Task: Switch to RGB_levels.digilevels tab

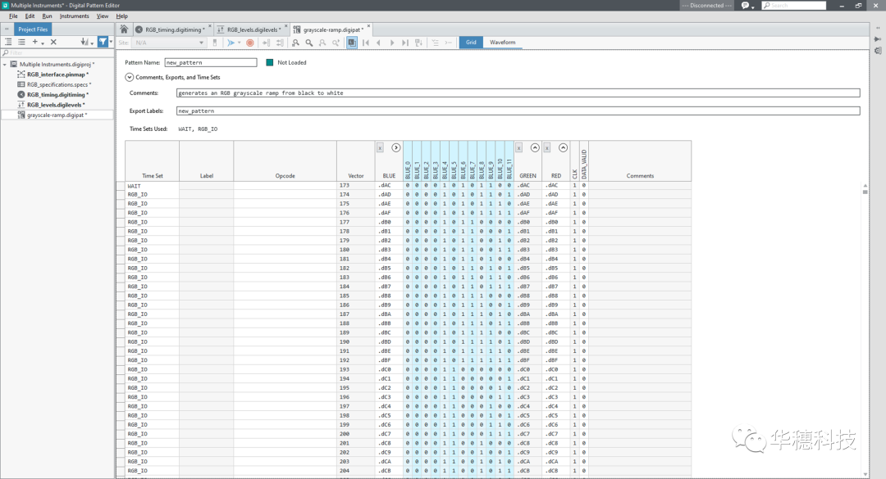Action: tap(250, 29)
